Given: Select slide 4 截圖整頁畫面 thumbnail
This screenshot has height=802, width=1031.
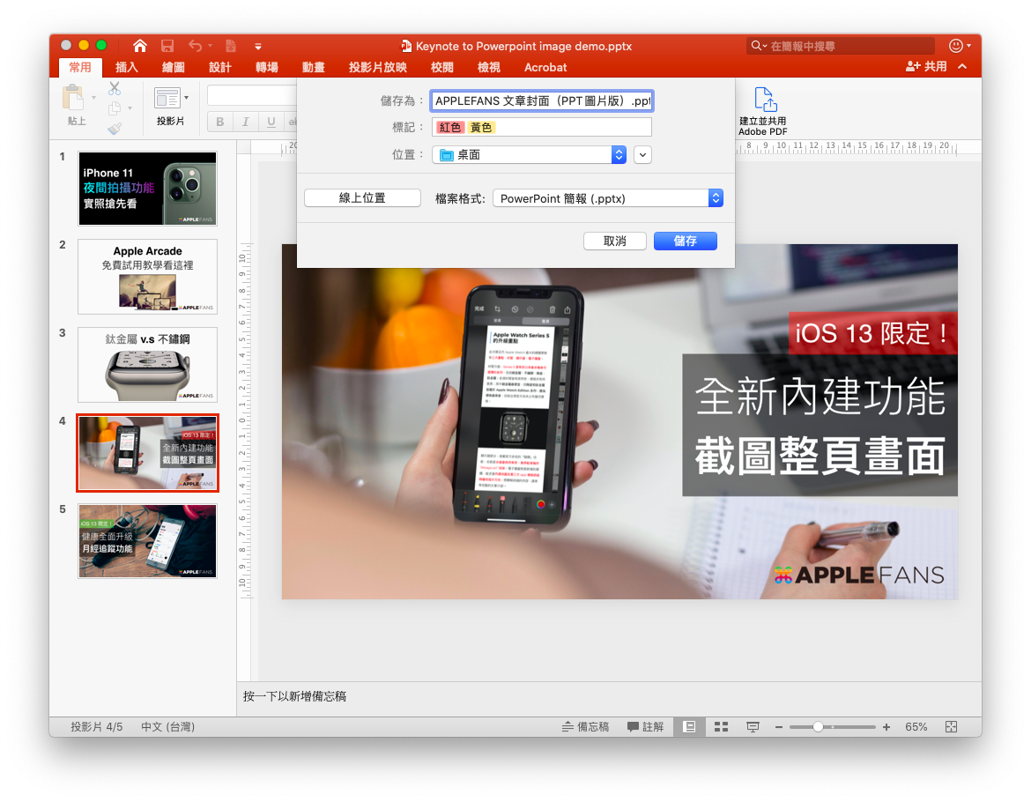Looking at the screenshot, I should (x=147, y=453).
